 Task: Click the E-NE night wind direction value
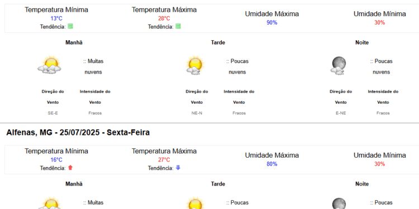(x=341, y=113)
